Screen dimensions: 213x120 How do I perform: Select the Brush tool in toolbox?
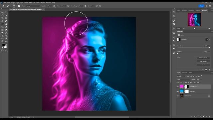point(2,24)
